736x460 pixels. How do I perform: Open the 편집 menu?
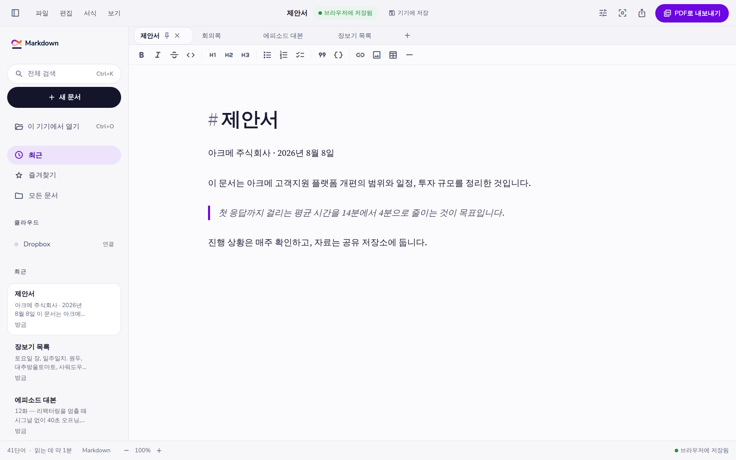pos(66,13)
